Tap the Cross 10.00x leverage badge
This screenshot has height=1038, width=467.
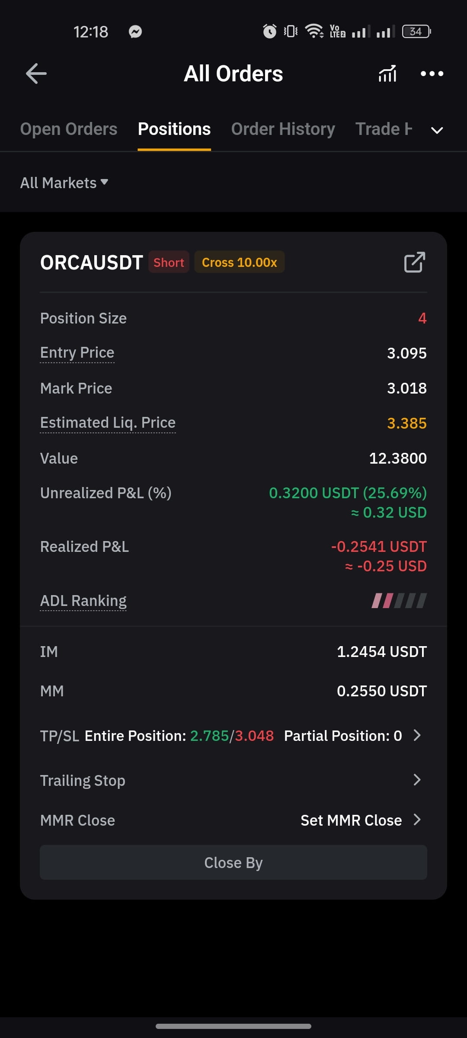(x=240, y=262)
